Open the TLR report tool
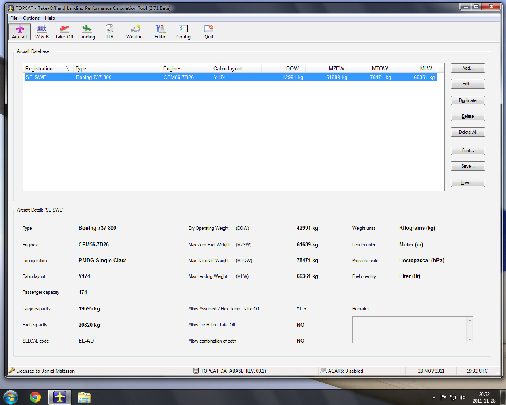 point(110,32)
